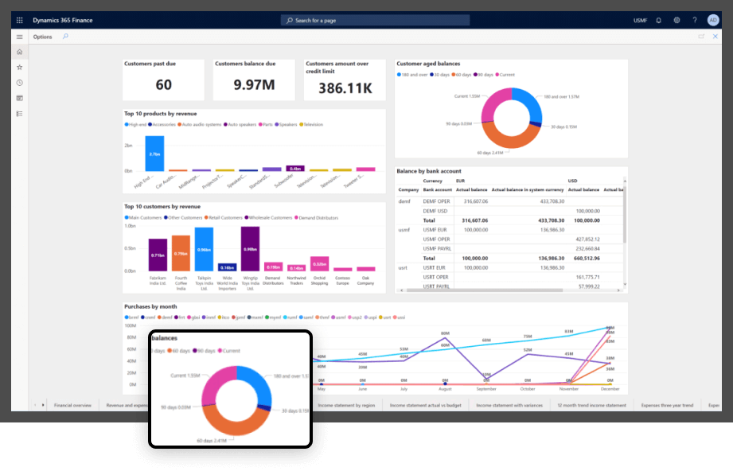Click the help question mark icon

point(694,20)
